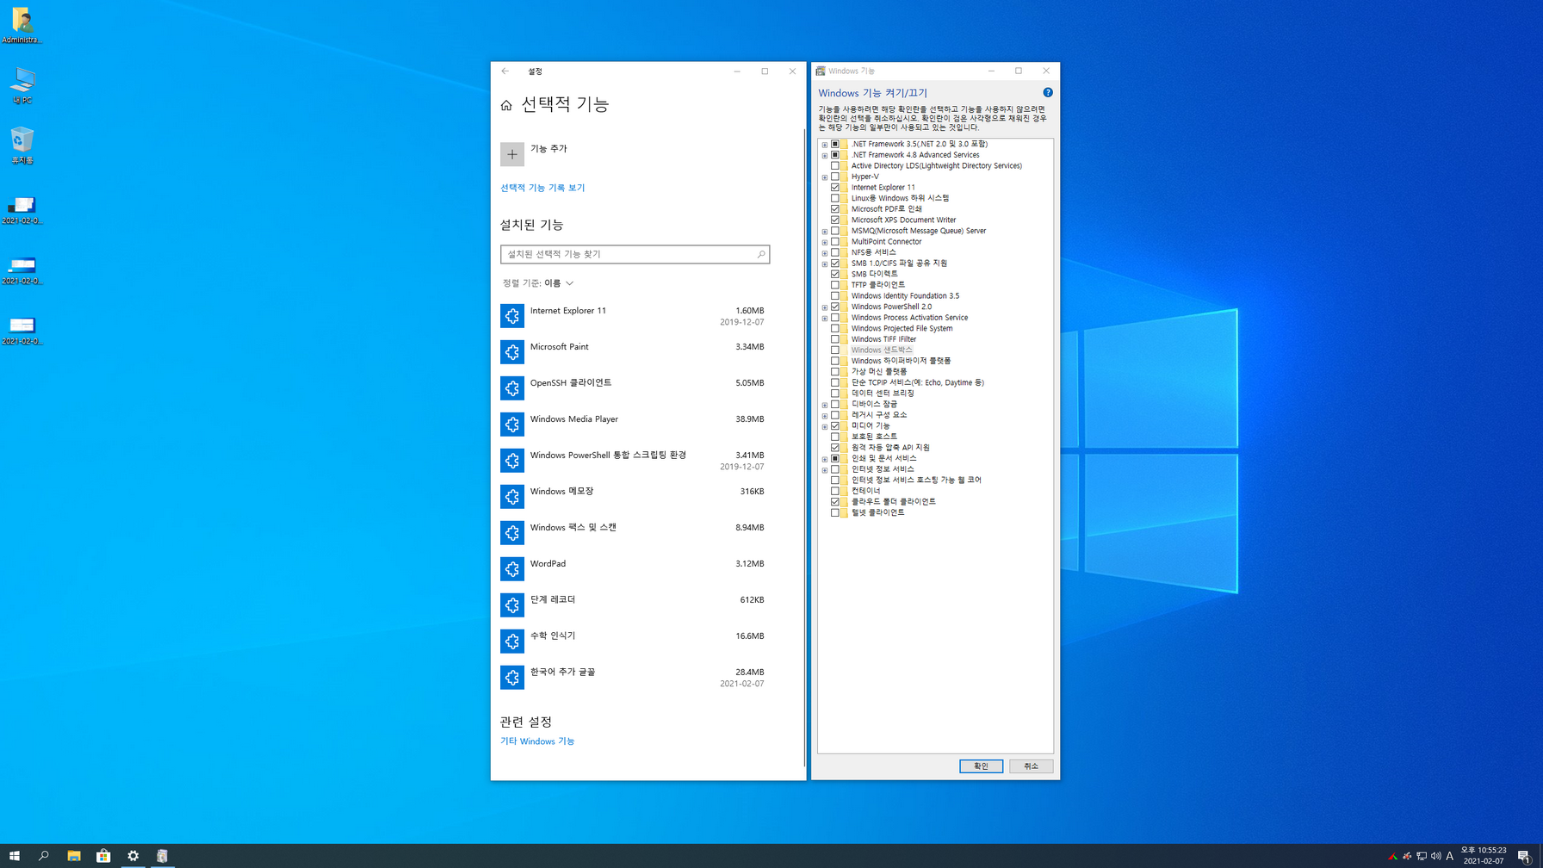Enable the 텔넷 클라이언트 checkbox
This screenshot has width=1543, height=868.
(835, 512)
